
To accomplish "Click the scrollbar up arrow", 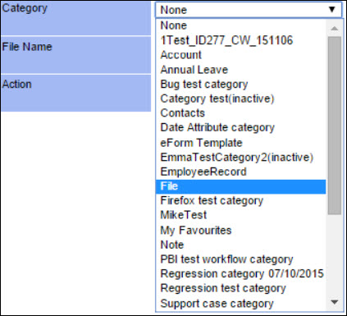I will (x=335, y=28).
